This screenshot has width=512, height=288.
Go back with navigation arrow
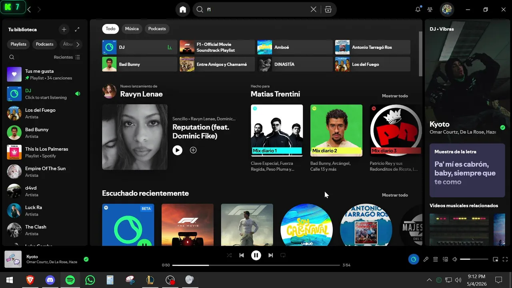(x=29, y=9)
